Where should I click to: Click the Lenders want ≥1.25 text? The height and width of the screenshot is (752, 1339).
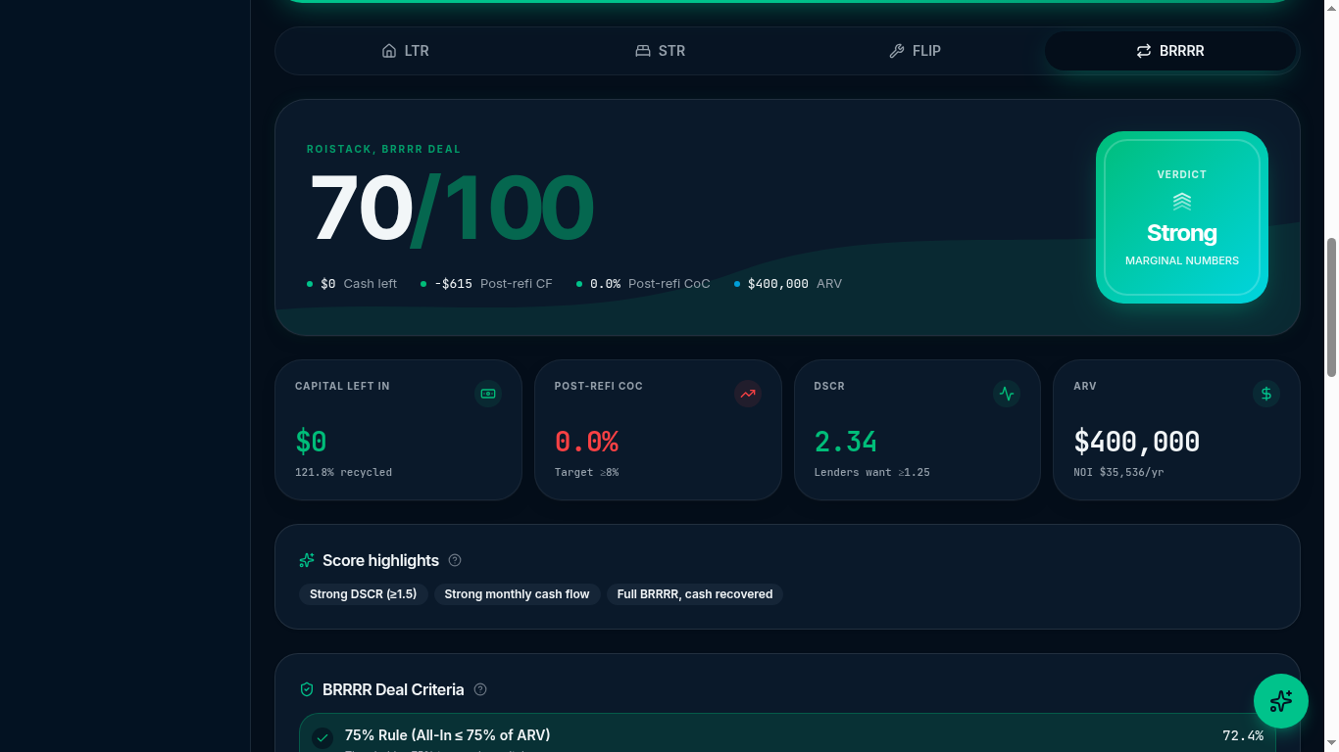tap(871, 472)
